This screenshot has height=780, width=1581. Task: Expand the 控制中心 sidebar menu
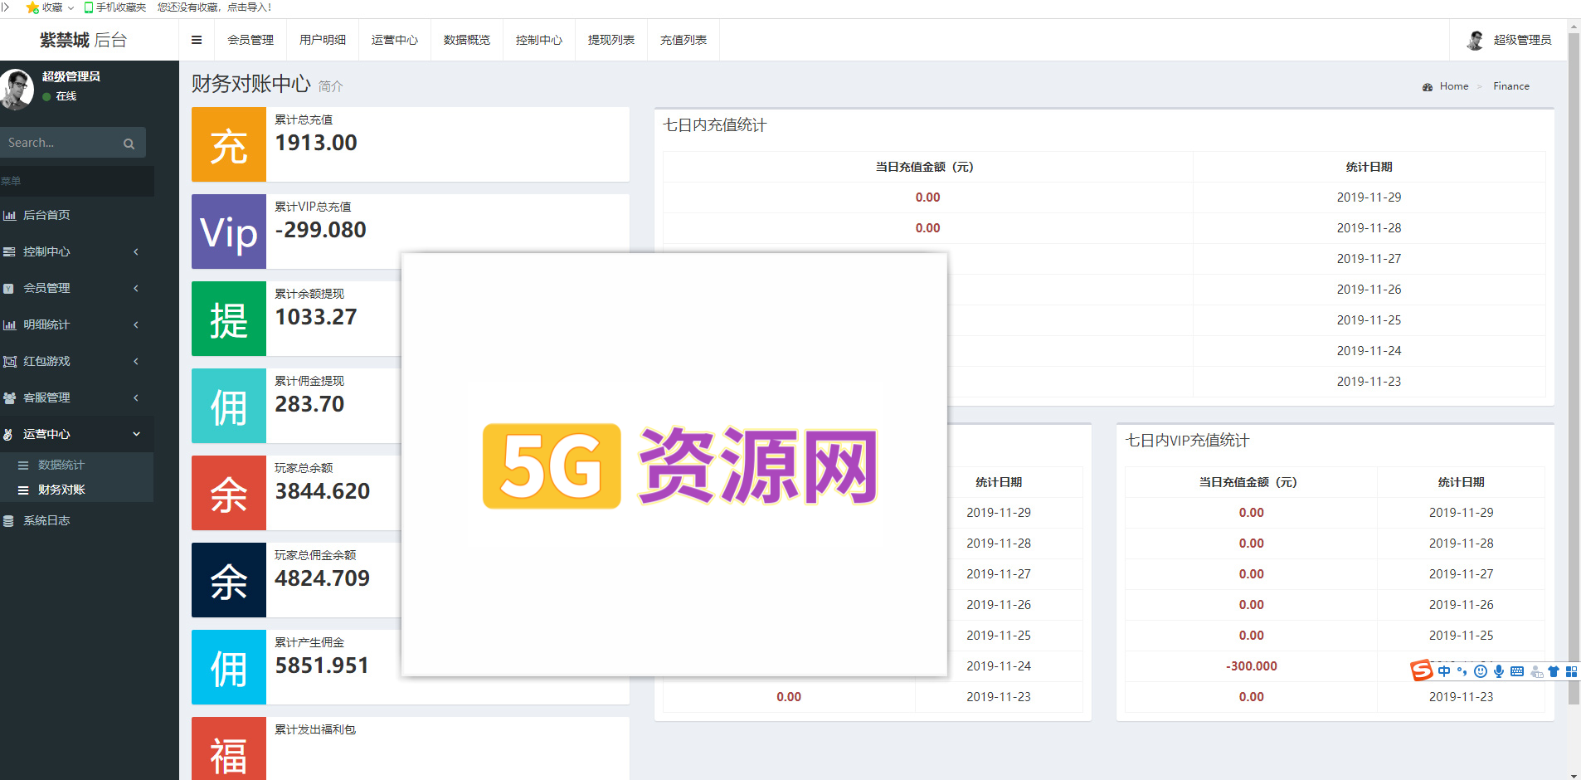tap(77, 251)
